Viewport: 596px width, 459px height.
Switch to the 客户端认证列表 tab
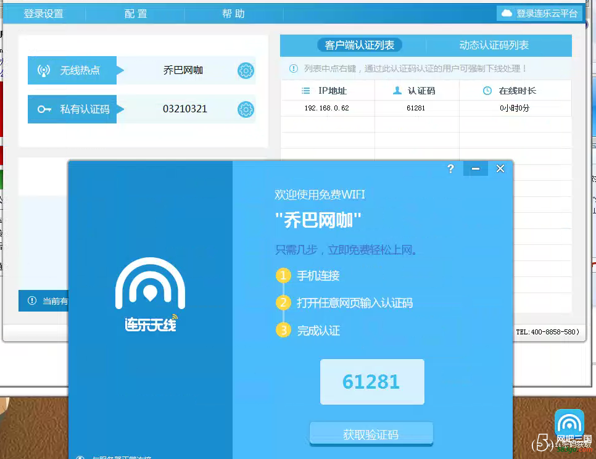[360, 45]
